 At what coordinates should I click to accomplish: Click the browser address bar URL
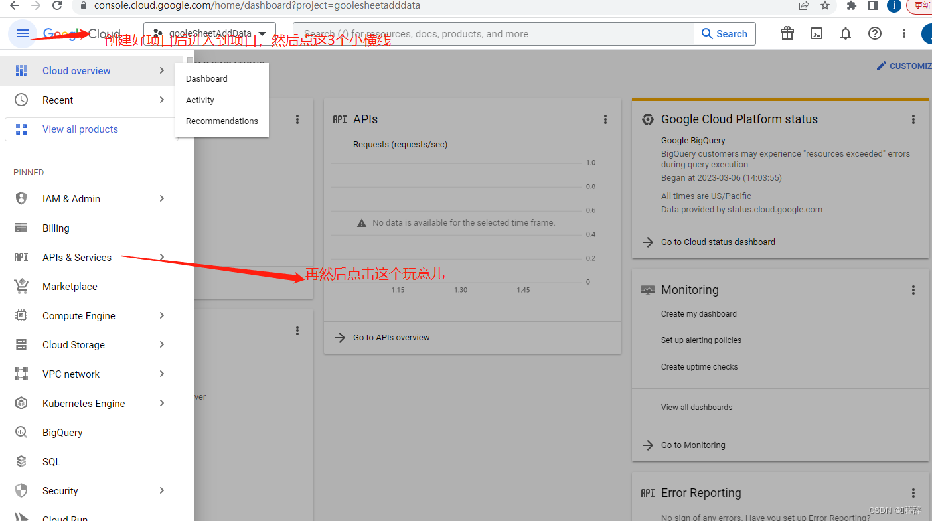(257, 5)
